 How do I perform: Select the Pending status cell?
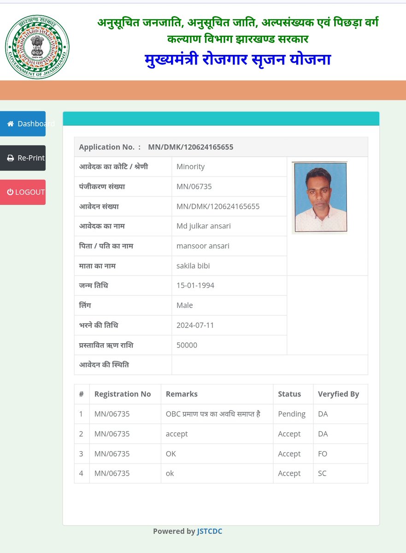(x=292, y=414)
